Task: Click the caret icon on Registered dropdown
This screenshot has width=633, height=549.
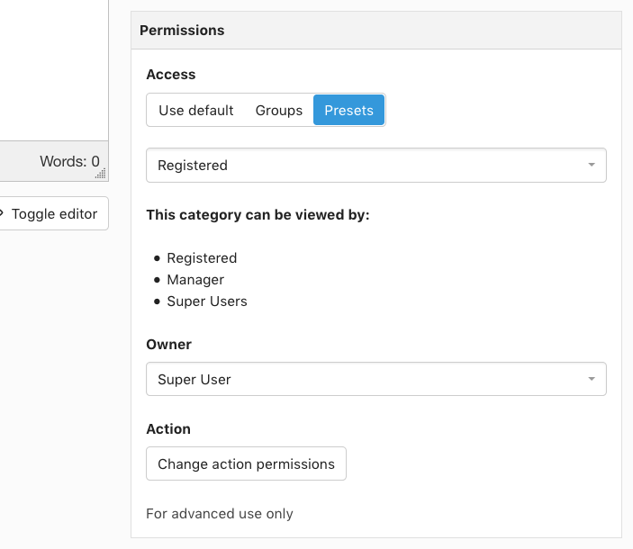Action: (592, 165)
